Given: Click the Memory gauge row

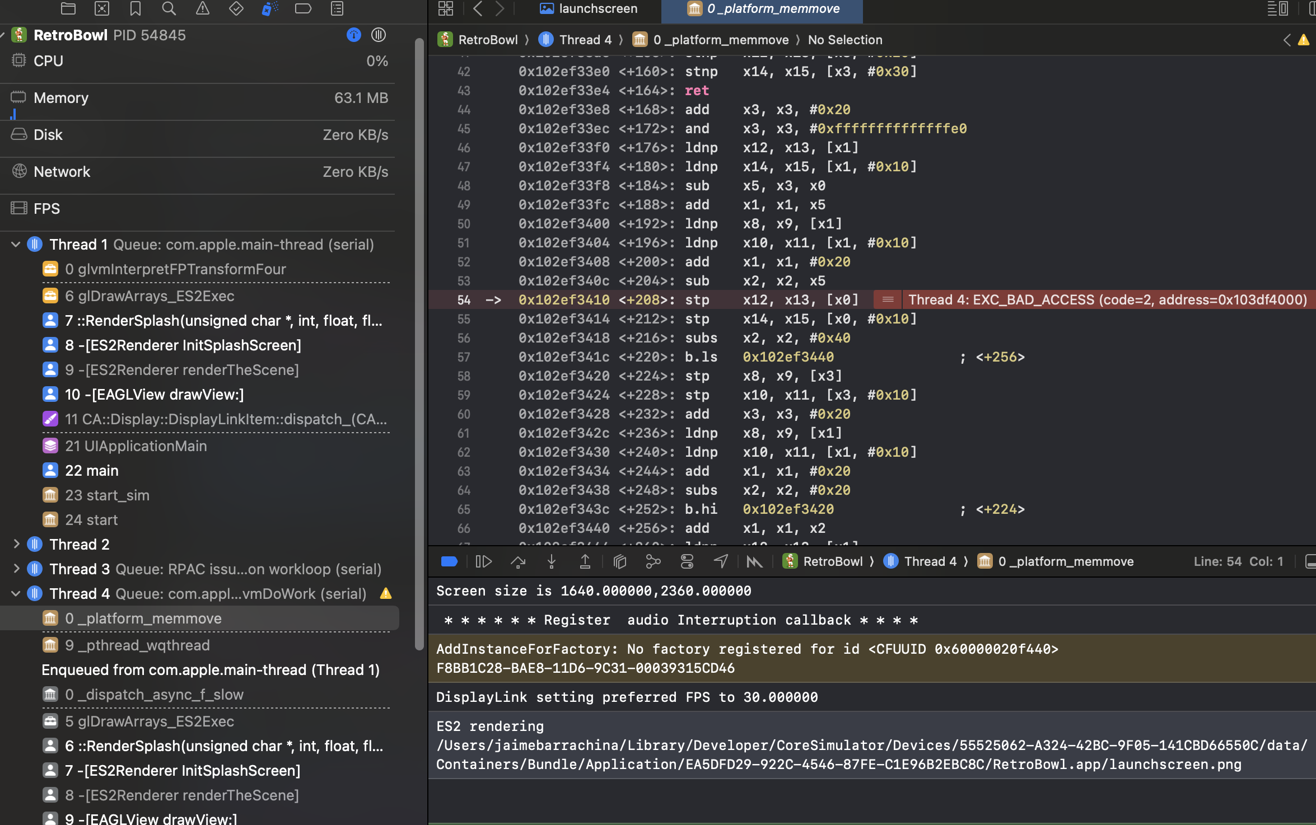Looking at the screenshot, I should (199, 99).
